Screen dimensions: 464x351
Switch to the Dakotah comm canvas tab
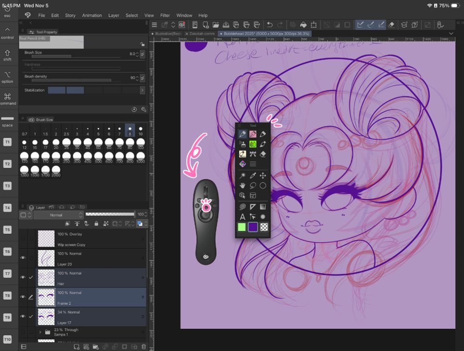[200, 34]
